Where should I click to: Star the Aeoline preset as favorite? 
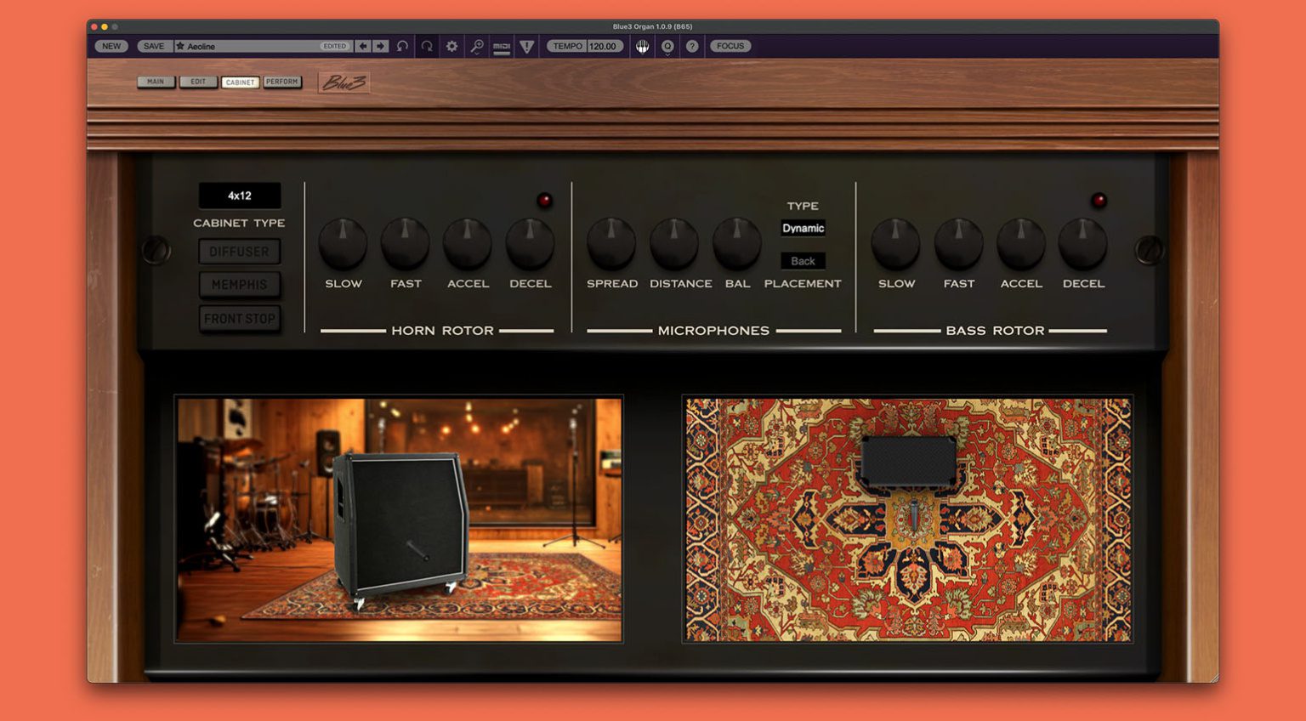pyautogui.click(x=180, y=45)
